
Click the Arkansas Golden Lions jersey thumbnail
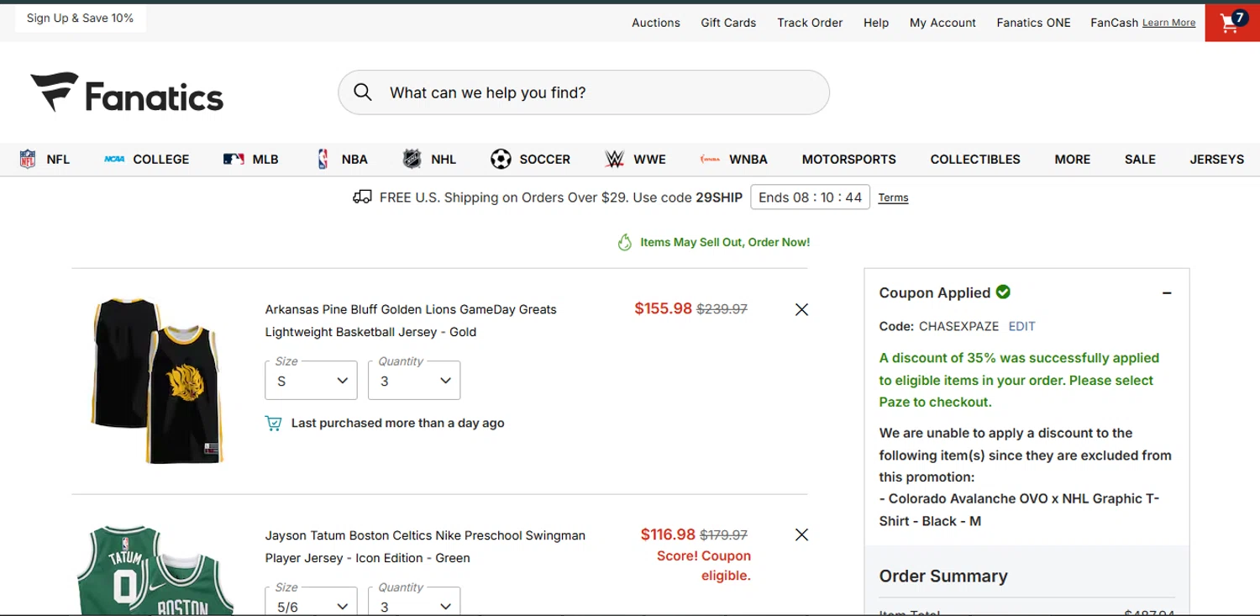click(158, 380)
